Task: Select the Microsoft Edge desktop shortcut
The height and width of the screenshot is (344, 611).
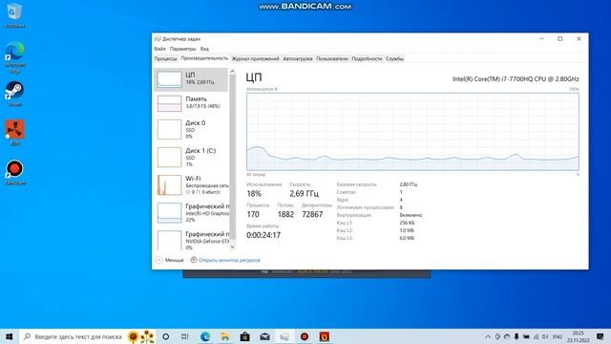Action: coord(15,57)
